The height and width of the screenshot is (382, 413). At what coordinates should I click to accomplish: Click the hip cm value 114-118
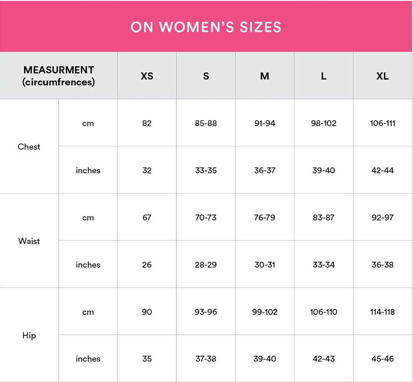(383, 312)
